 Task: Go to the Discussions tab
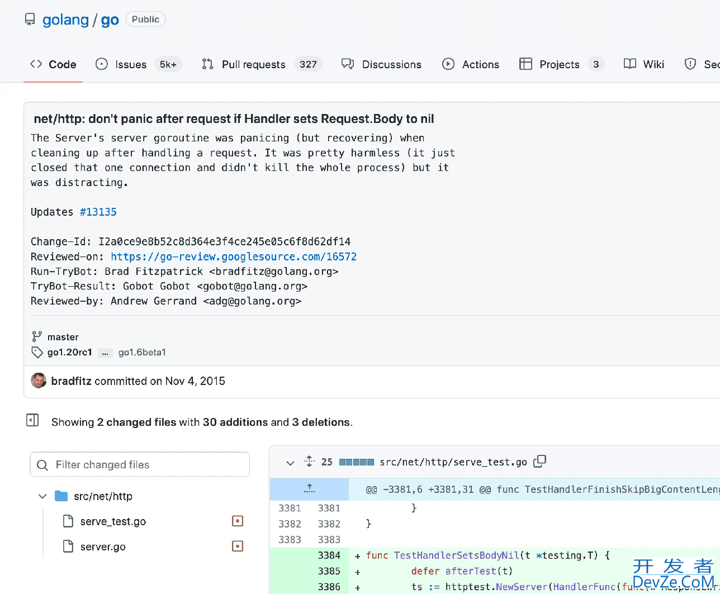tap(381, 64)
